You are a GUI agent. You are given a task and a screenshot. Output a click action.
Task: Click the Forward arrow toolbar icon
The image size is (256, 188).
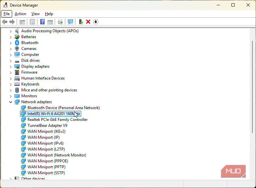[x=12, y=22]
